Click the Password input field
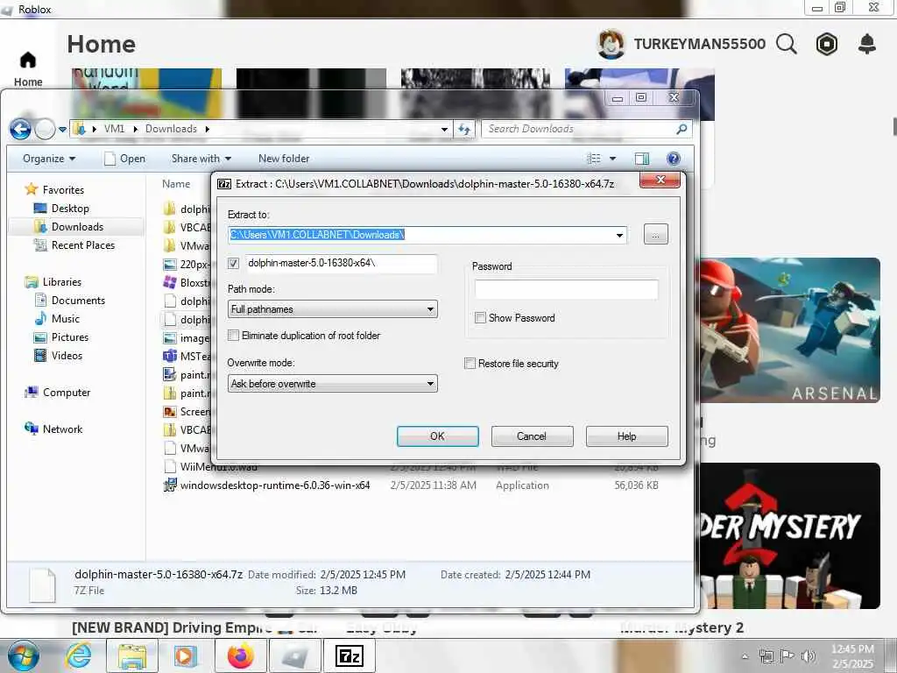The image size is (897, 673). (x=567, y=289)
